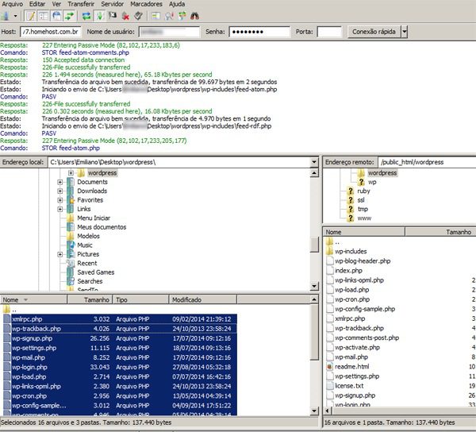Open the Servidor menu
The image size is (476, 432).
coord(112,4)
